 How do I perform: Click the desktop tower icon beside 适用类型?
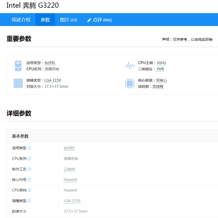click(18, 66)
